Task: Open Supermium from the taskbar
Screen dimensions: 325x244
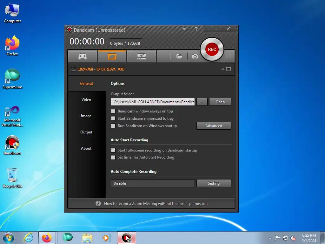Action: [x=68, y=238]
